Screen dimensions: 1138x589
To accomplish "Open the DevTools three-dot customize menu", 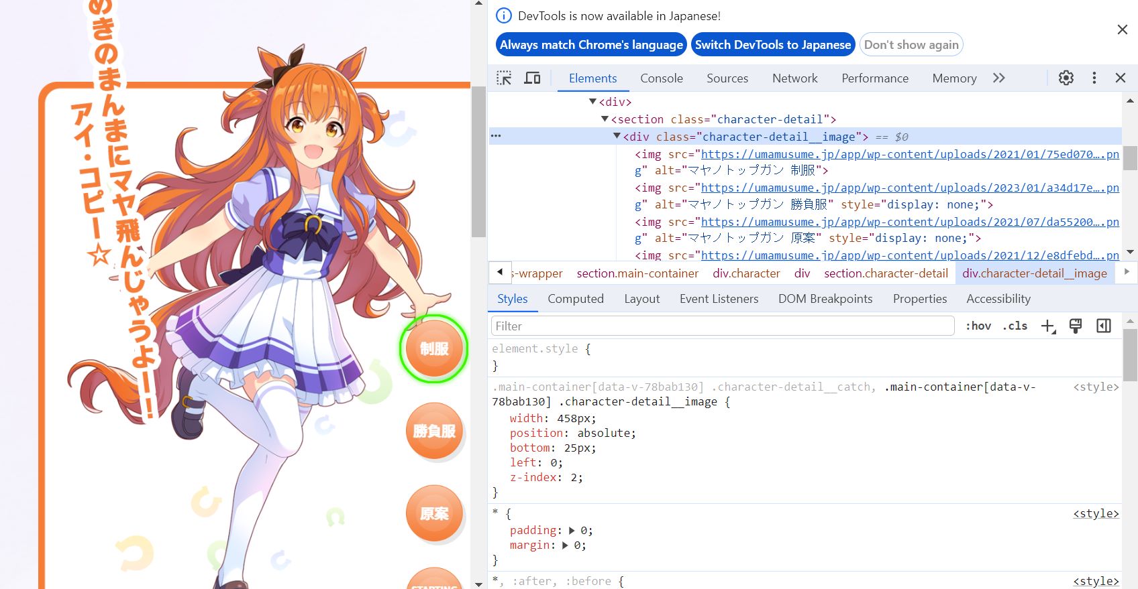I will click(x=1094, y=78).
